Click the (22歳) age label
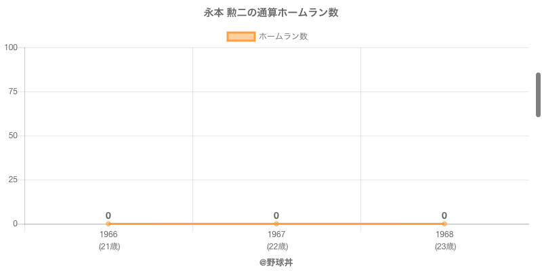The width and height of the screenshot is (542, 271). point(277,247)
